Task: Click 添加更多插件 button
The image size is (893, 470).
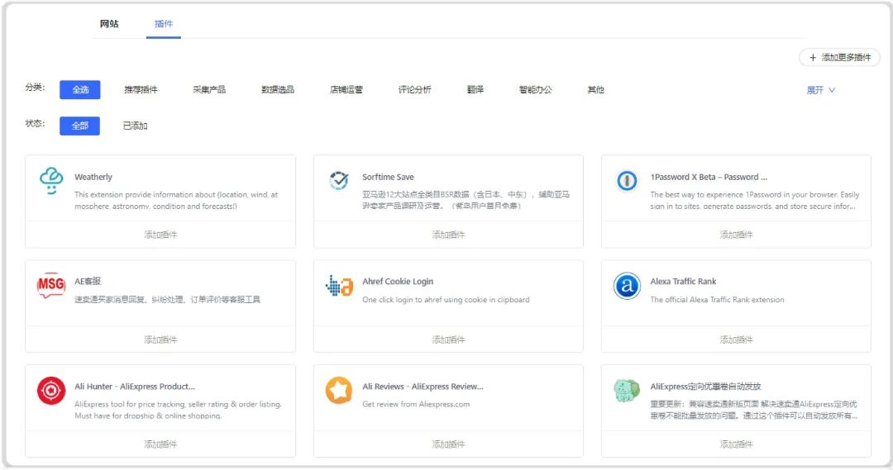Action: (x=839, y=58)
